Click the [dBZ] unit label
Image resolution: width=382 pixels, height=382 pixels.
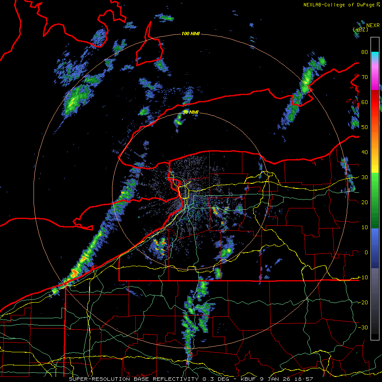[x=360, y=29]
